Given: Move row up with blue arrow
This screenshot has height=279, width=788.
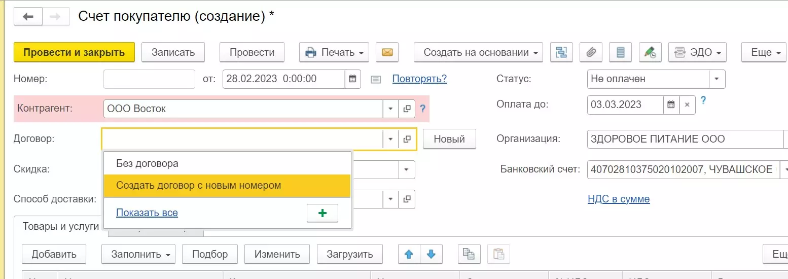Looking at the screenshot, I should (x=409, y=254).
